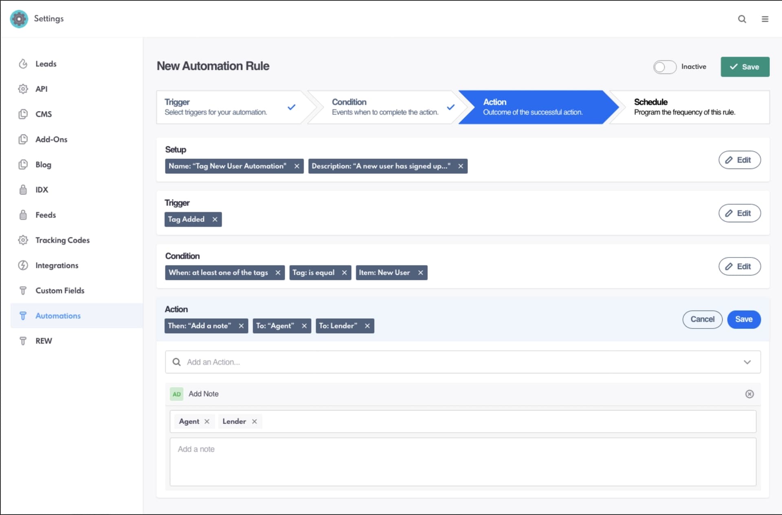
Task: Edit the Condition section
Action: (739, 266)
